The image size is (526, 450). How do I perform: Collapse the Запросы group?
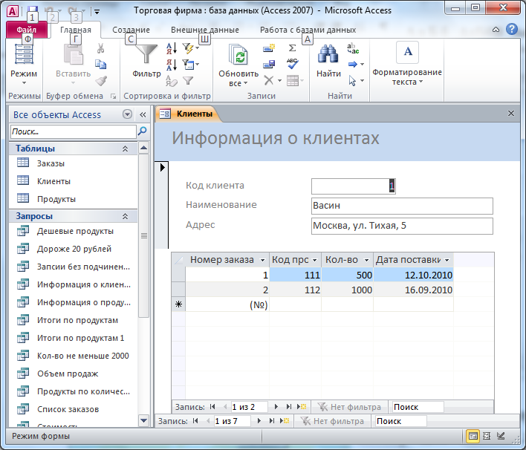coord(125,216)
